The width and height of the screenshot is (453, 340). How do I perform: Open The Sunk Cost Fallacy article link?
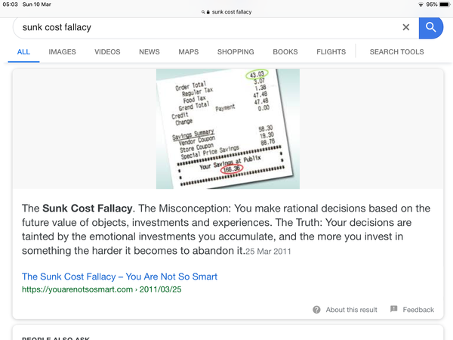pos(119,277)
